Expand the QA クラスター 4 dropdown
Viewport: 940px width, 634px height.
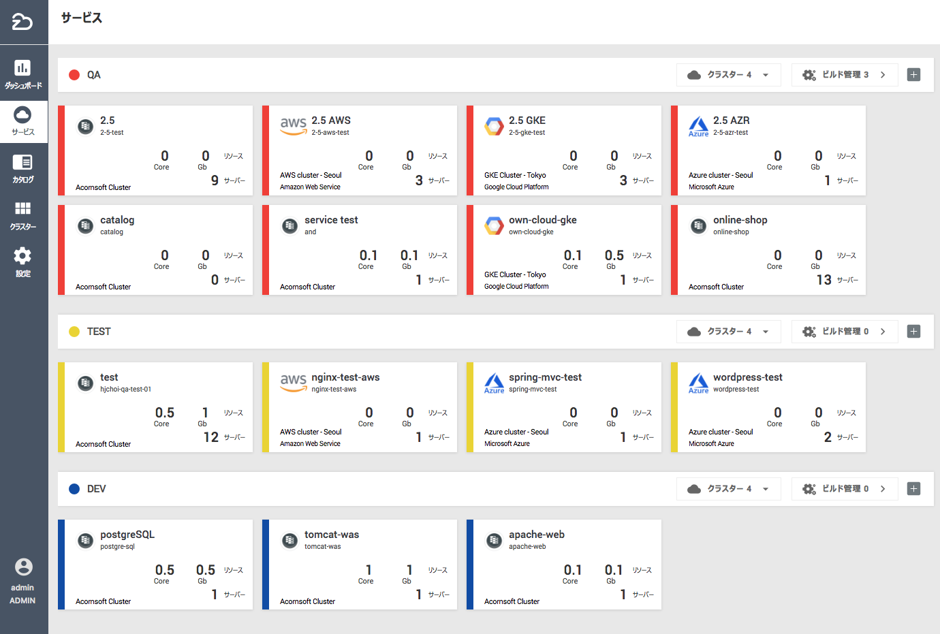click(x=728, y=75)
